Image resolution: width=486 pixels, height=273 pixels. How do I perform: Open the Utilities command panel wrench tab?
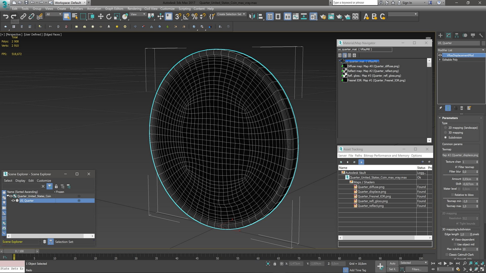pyautogui.click(x=481, y=35)
